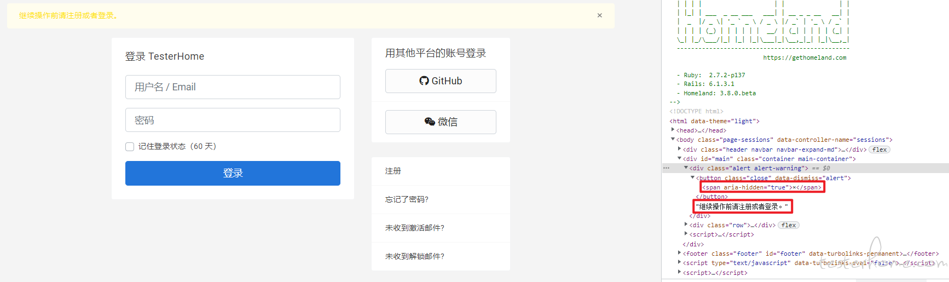Image resolution: width=949 pixels, height=282 pixels.
Task: Expand the header navbar div node
Action: click(x=680, y=149)
